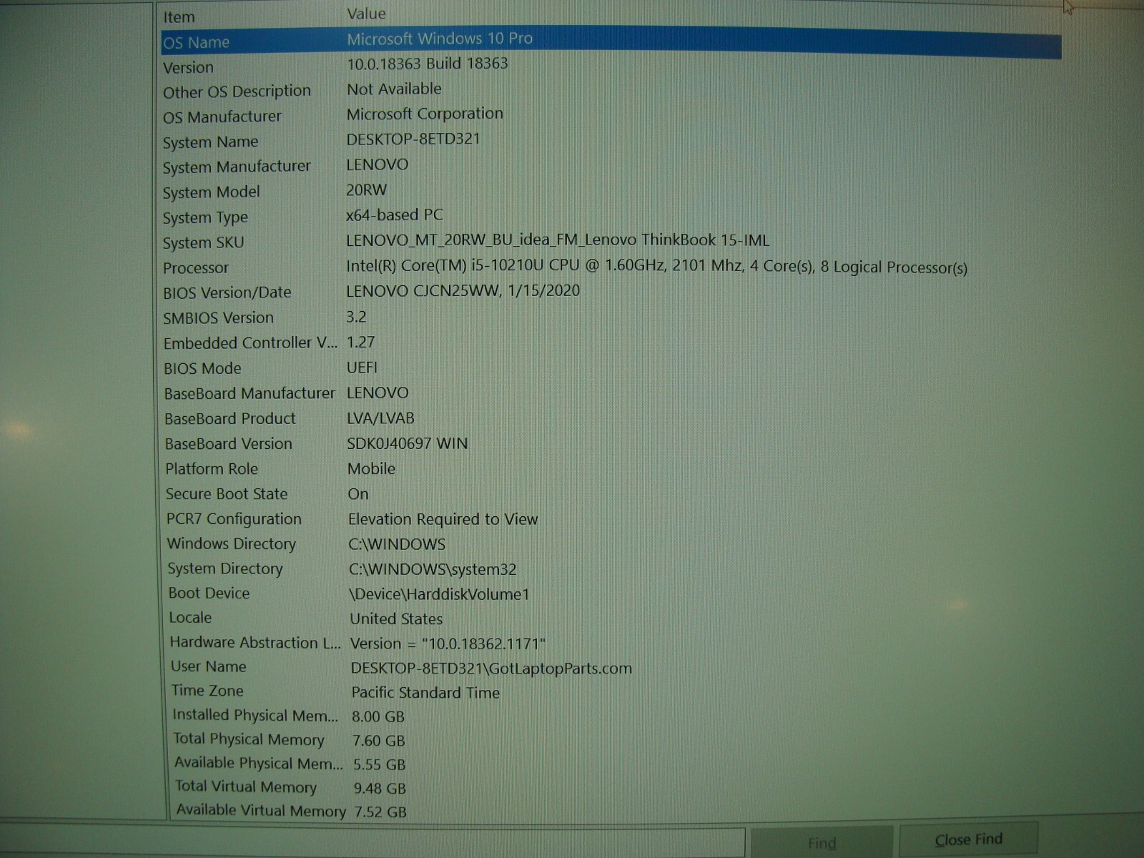1144x858 pixels.
Task: Click the value Pacific Standard Time
Action: 425,692
